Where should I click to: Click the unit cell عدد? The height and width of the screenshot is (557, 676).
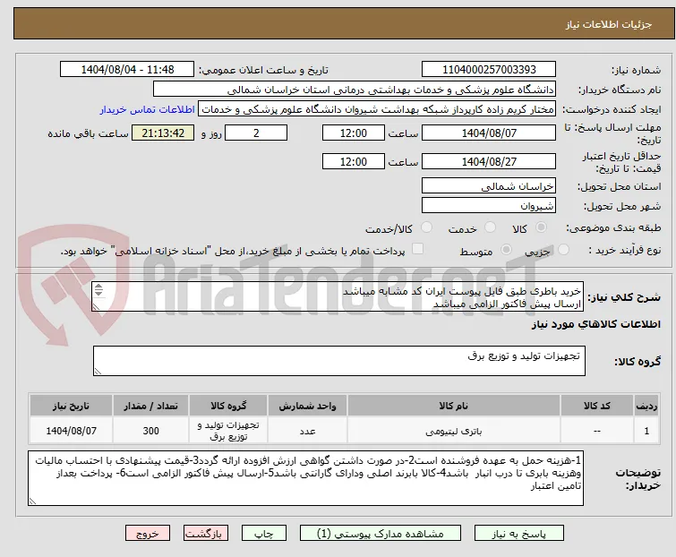307,431
